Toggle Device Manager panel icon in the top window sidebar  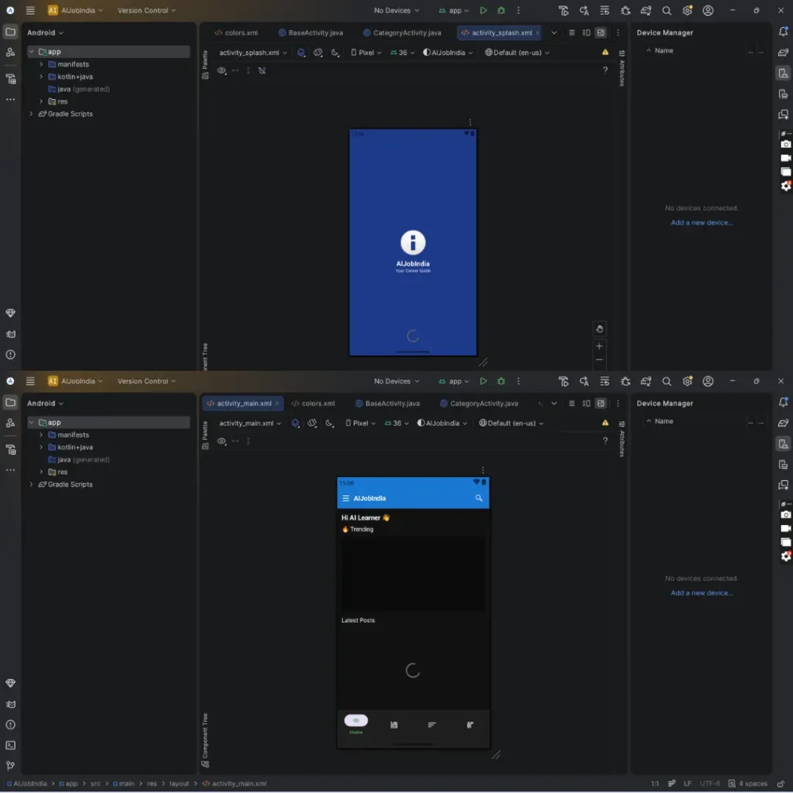[783, 74]
